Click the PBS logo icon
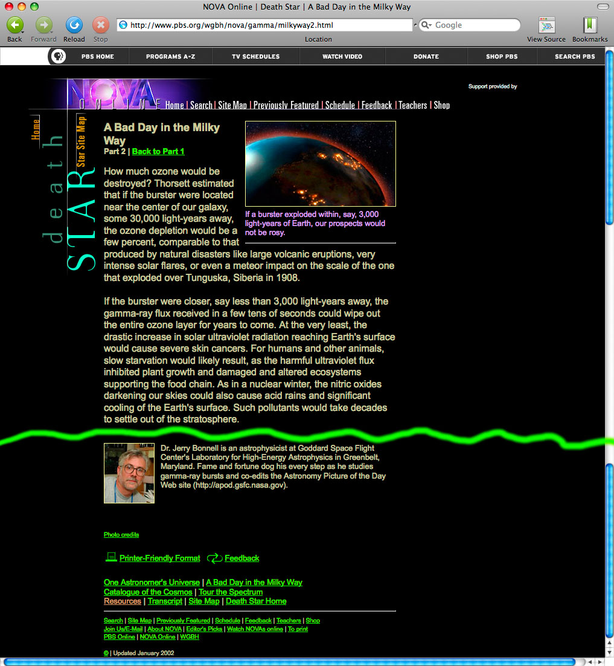This screenshot has height=666, width=614. pos(58,56)
